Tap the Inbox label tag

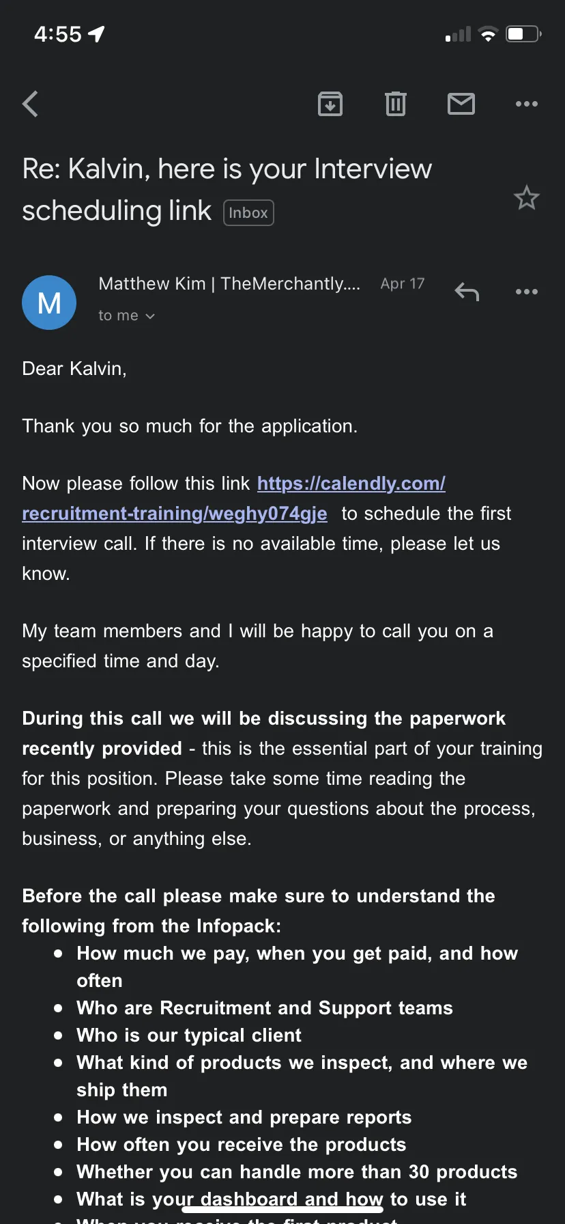(x=248, y=212)
